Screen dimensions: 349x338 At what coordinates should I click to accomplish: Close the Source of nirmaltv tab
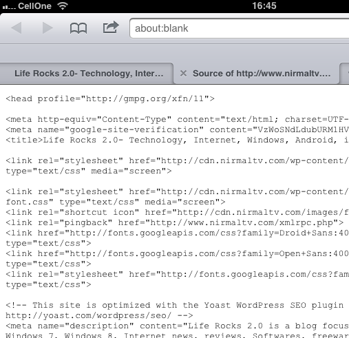point(183,74)
